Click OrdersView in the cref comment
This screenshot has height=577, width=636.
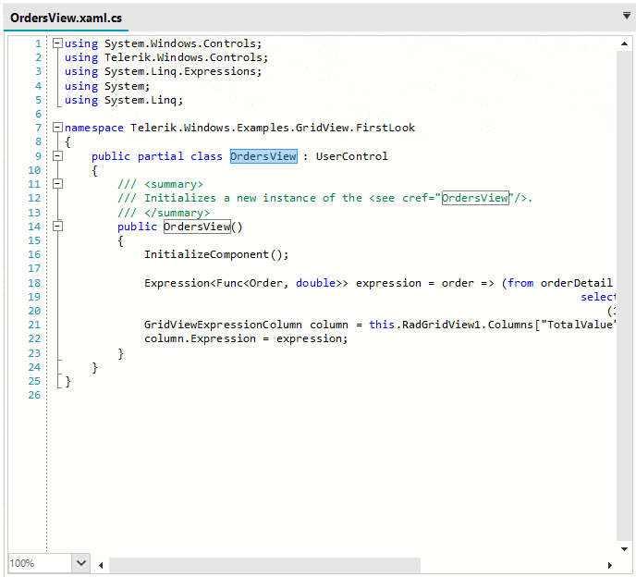[x=475, y=198]
